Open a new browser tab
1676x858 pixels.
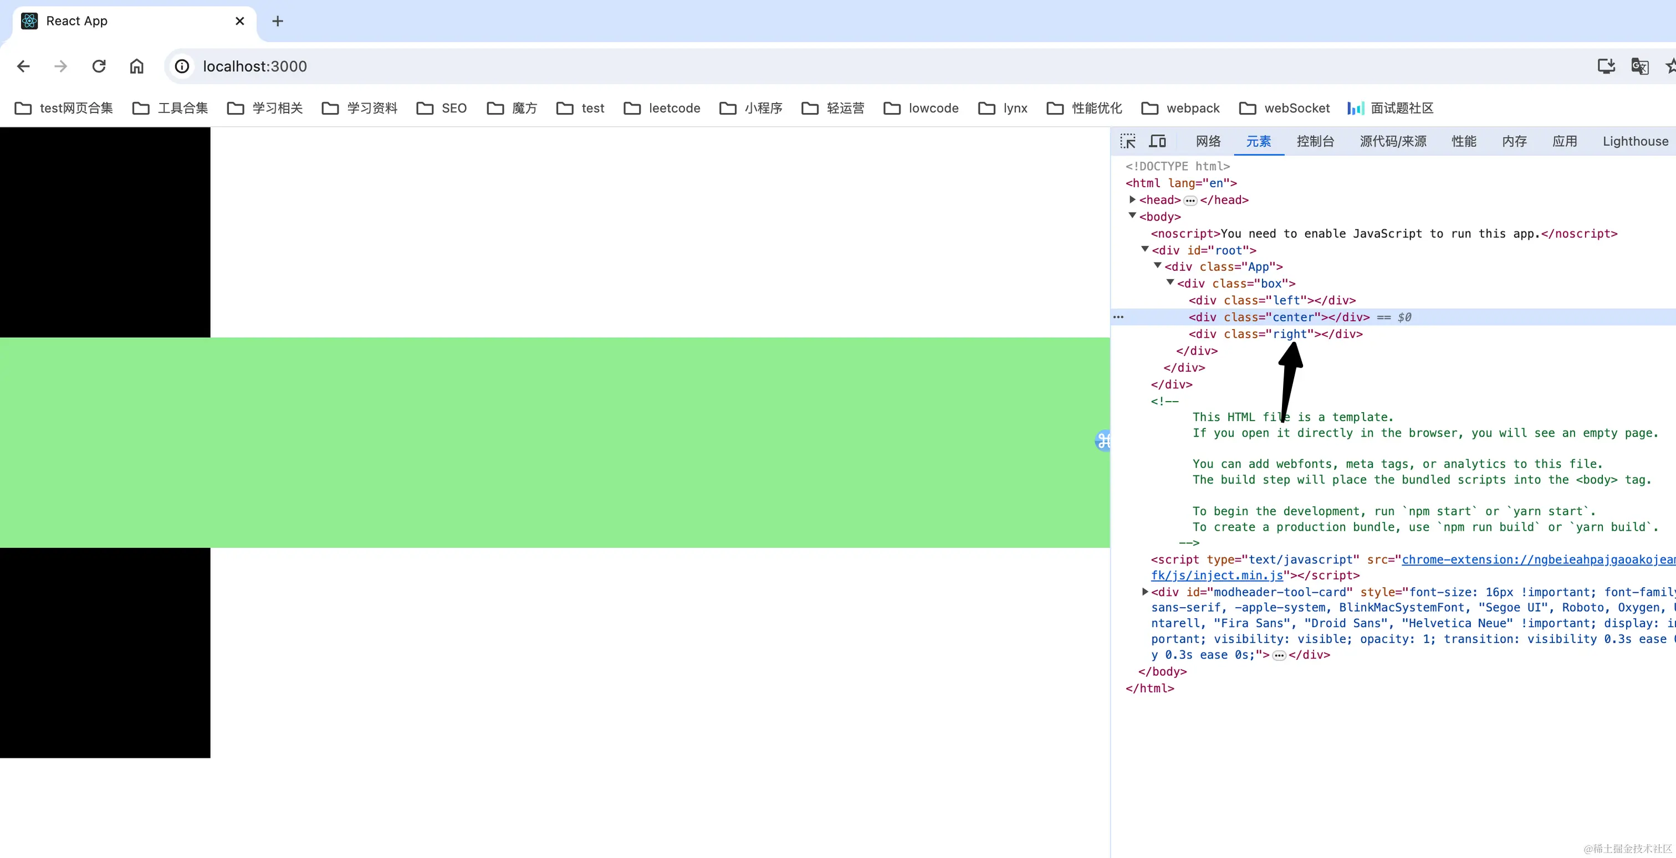click(278, 21)
